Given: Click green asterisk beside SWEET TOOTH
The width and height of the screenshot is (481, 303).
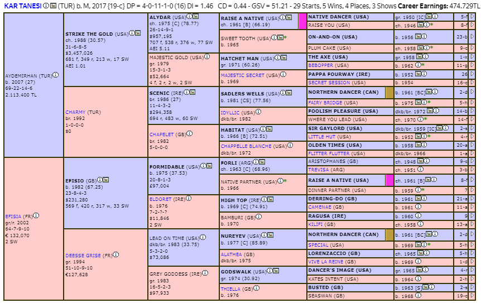Looking at the screenshot, I should 285,37.
